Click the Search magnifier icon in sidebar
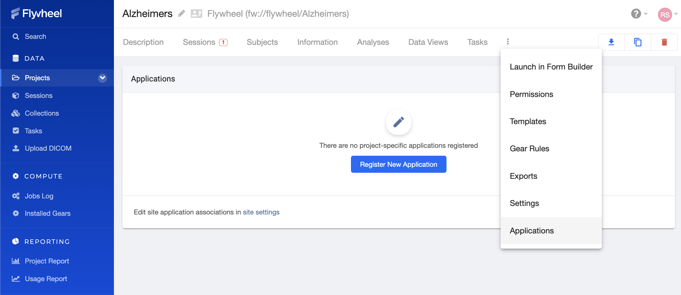The image size is (681, 295). [16, 37]
